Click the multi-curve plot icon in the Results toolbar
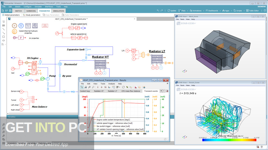Viewport: 268px width, 150px height. point(131,87)
